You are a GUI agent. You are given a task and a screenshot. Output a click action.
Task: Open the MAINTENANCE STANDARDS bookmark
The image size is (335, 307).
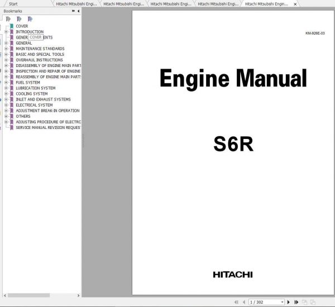[40, 49]
